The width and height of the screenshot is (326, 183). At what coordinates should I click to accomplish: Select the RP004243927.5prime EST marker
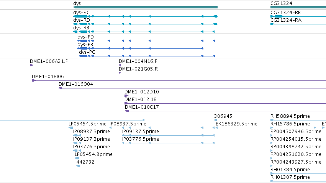click(272, 166)
